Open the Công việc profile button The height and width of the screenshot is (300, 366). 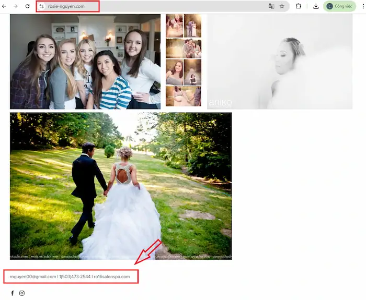click(x=339, y=6)
